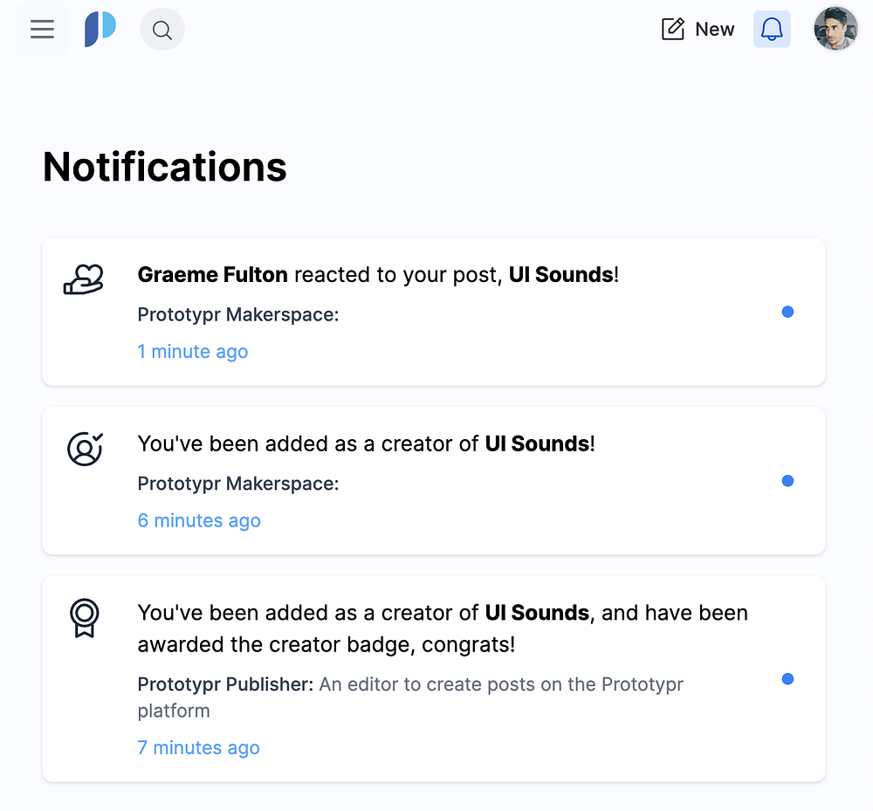The width and height of the screenshot is (873, 811).
Task: Click the heart-in-hand reaction icon
Action: (x=84, y=279)
